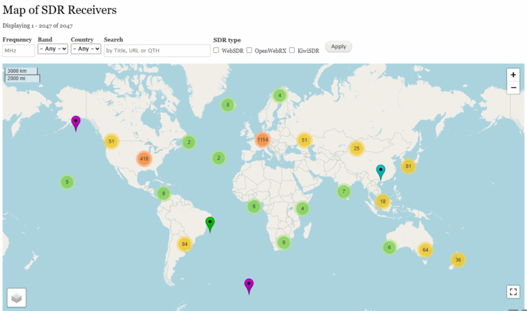Enable the WebSDR checkbox
527x311 pixels.
point(216,50)
